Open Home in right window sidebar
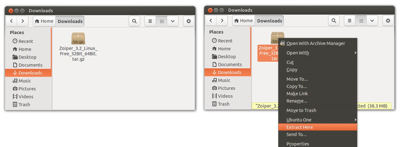This screenshot has height=147, width=404. (x=228, y=49)
